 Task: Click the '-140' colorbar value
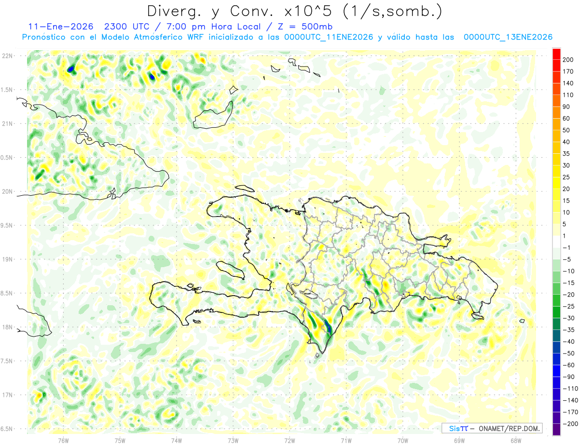[570, 400]
